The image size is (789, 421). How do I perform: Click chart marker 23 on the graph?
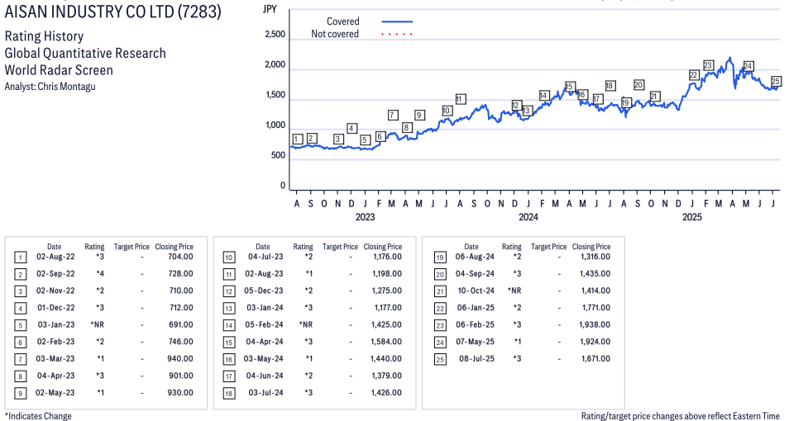[708, 65]
